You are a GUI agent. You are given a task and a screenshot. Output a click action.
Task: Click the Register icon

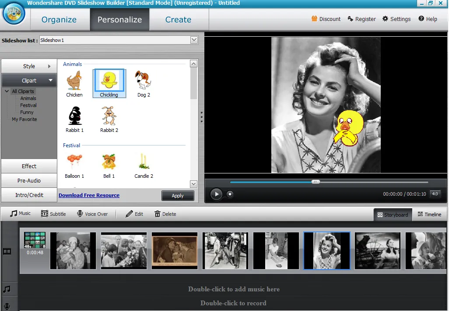tap(361, 19)
